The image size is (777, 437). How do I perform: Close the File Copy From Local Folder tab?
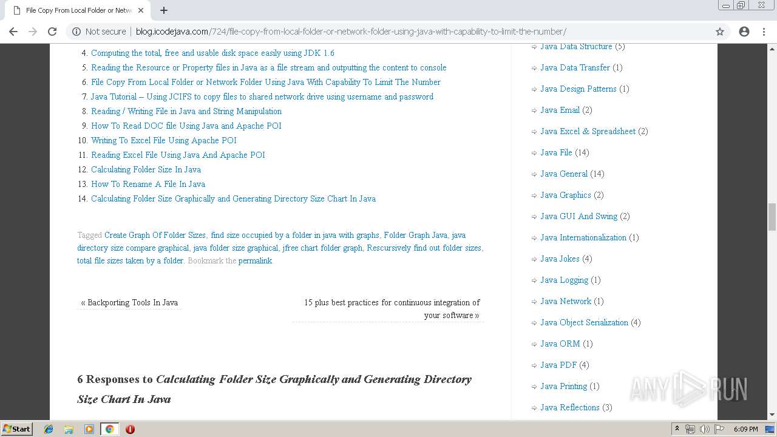(141, 10)
